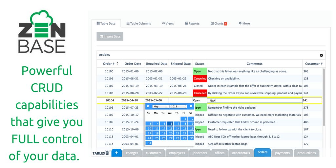The width and height of the screenshot is (336, 168).
Task: Click the red badge on Charts tab
Action: 226,24
